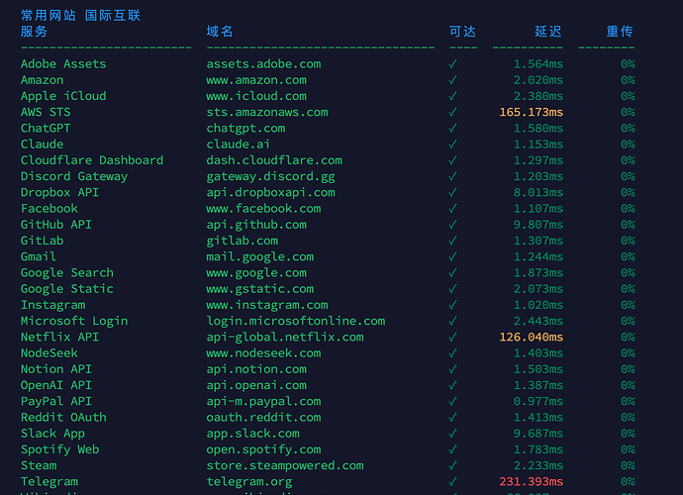Select domain www.gstatic.com
This screenshot has height=495, width=683.
pos(260,289)
